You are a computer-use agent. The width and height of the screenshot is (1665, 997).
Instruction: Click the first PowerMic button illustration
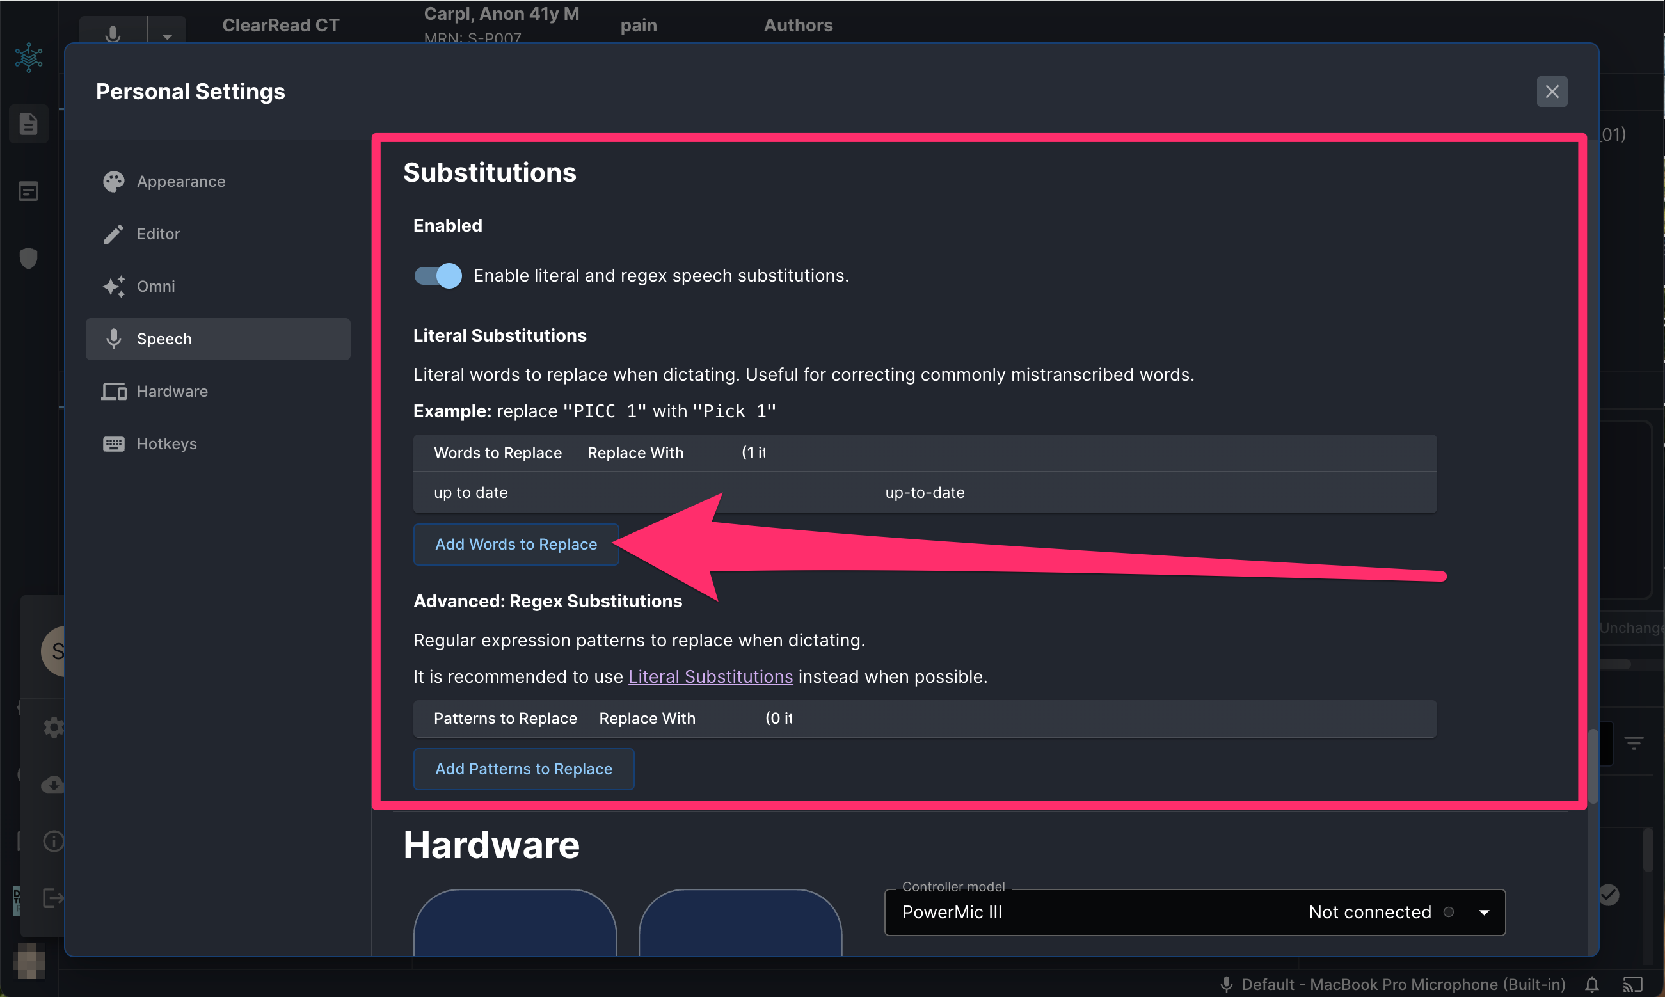(515, 922)
